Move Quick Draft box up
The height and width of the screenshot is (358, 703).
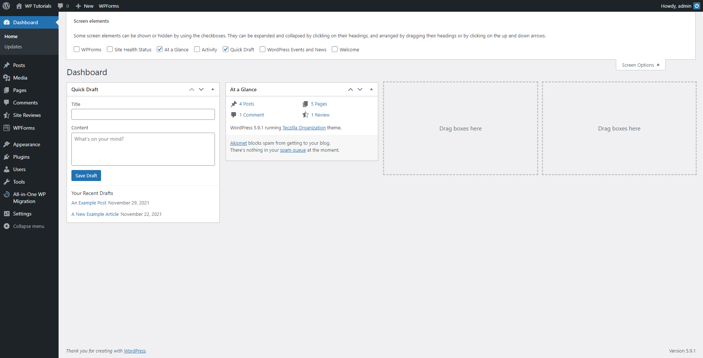click(191, 89)
